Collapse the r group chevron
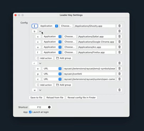This screenshot has width=144, height=131. pos(40,63)
